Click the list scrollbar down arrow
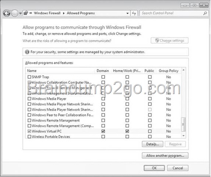 coord(183,136)
